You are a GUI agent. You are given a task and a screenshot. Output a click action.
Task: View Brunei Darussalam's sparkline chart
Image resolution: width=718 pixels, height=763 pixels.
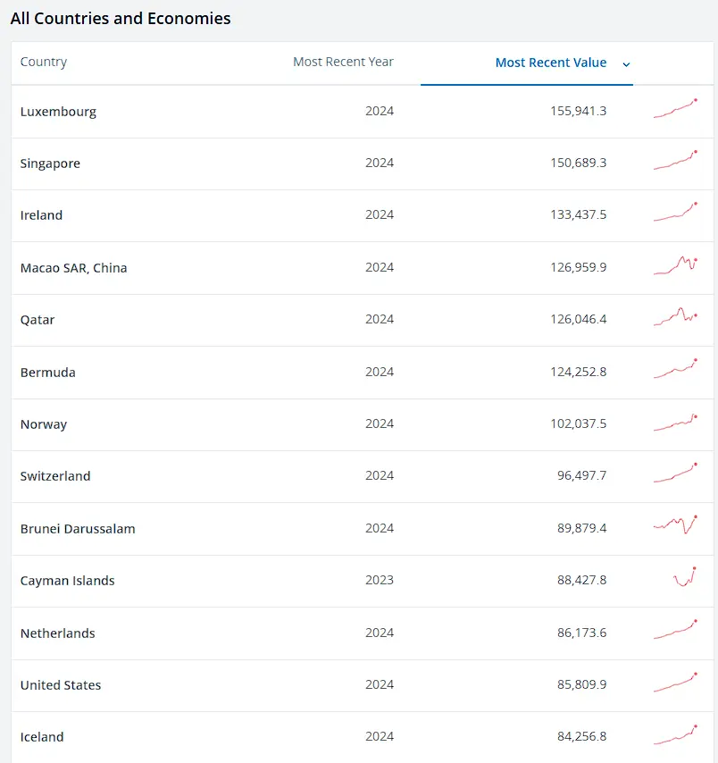[x=676, y=524]
